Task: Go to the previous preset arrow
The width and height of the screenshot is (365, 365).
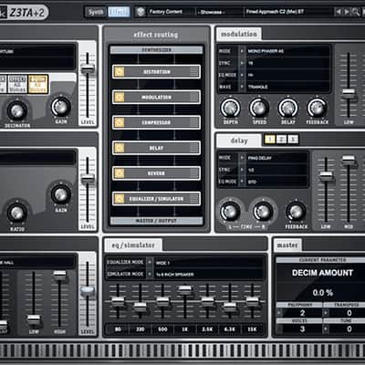Action: click(x=338, y=12)
